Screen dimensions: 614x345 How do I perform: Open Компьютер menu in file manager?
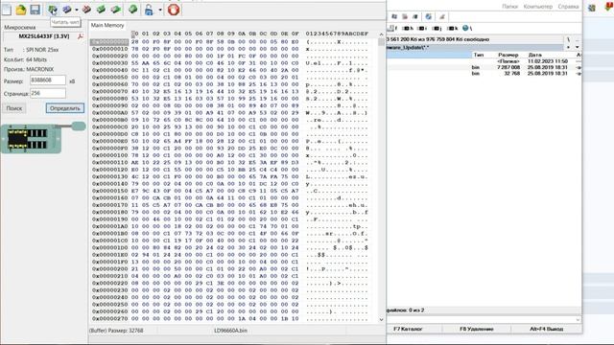(x=537, y=7)
